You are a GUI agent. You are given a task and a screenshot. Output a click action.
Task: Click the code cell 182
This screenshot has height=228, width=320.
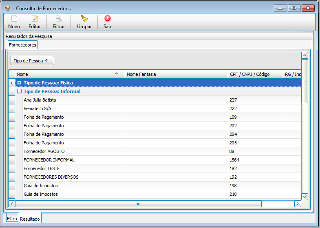click(256, 168)
